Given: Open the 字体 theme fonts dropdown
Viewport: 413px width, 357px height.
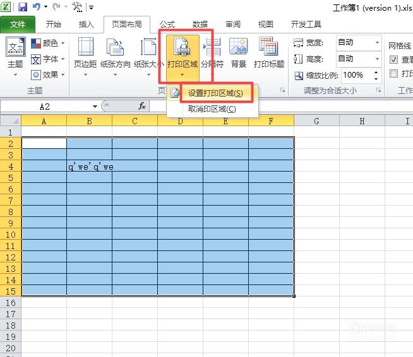Looking at the screenshot, I should coord(47,59).
